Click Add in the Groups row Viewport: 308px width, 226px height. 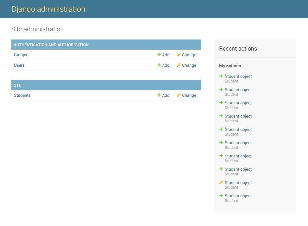[163, 55]
